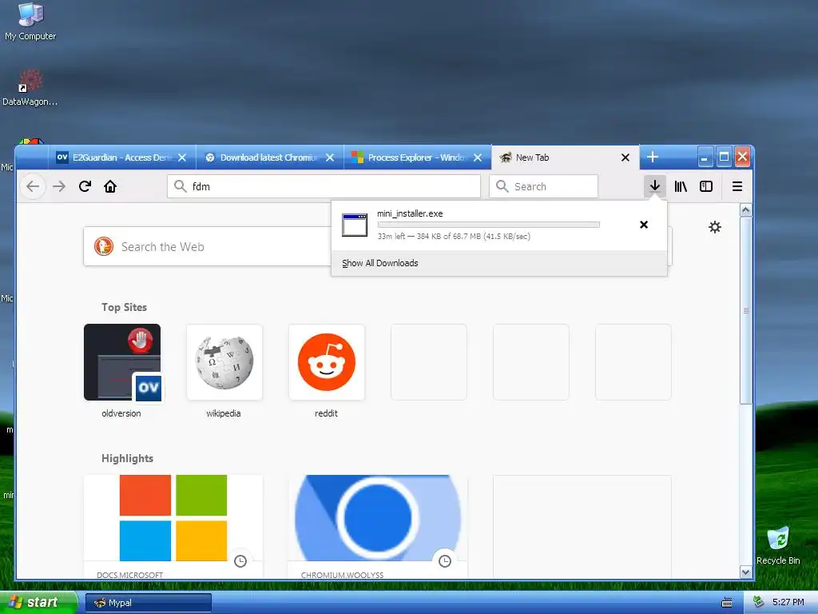Image resolution: width=818 pixels, height=614 pixels.
Task: Reload the current page
Action: (85, 186)
